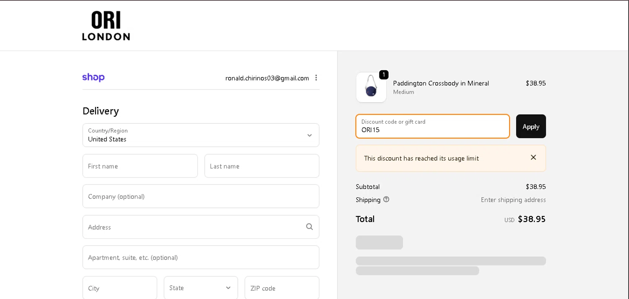The image size is (629, 299).
Task: Click the discount code field containing ORI15
Action: (433, 126)
